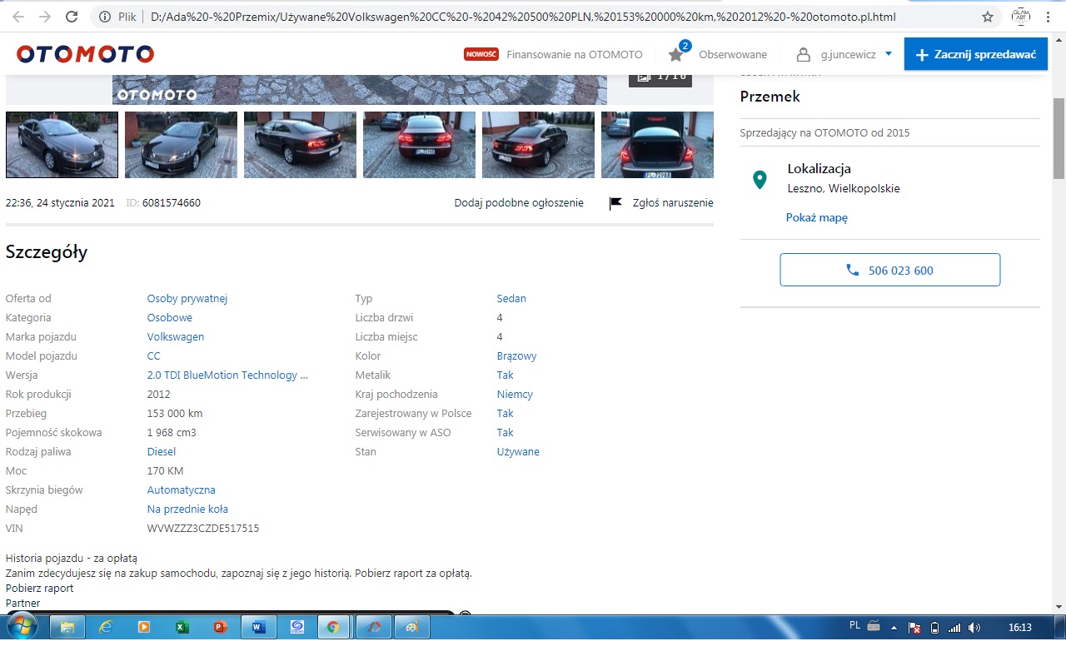Open Chrome three-dot menu
Viewport: 1066px width, 666px height.
coord(1049,17)
